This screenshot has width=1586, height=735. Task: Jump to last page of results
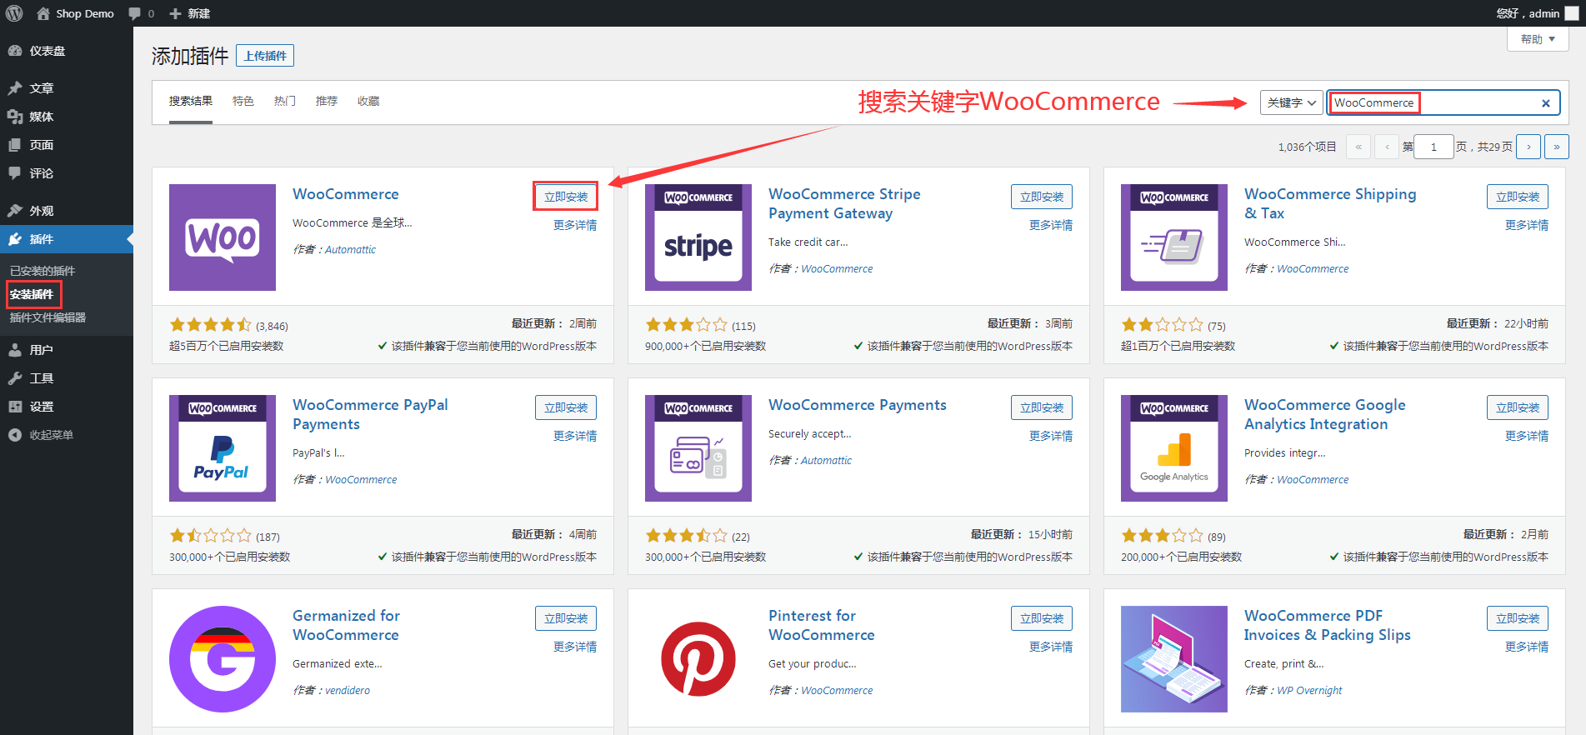[1557, 147]
